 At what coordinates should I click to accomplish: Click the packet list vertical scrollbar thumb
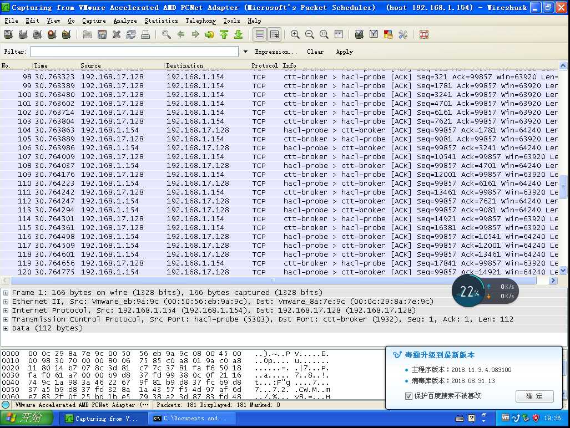pyautogui.click(x=563, y=187)
